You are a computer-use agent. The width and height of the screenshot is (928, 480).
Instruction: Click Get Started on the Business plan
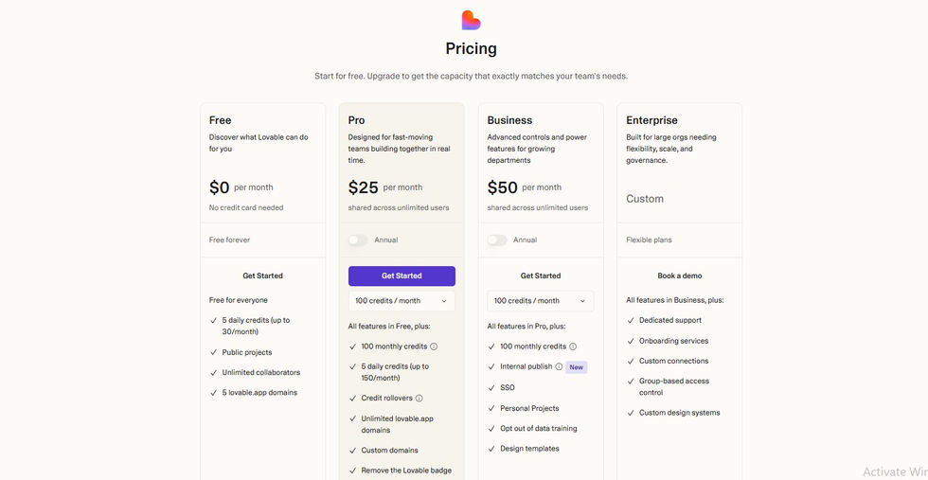[x=541, y=276]
